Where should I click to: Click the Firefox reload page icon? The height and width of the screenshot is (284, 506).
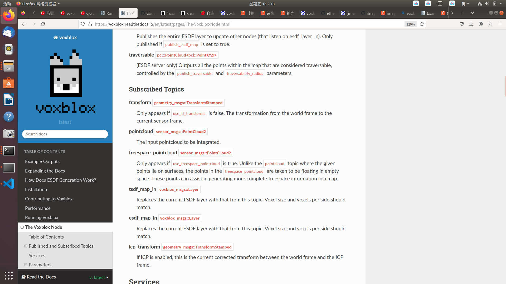click(43, 24)
